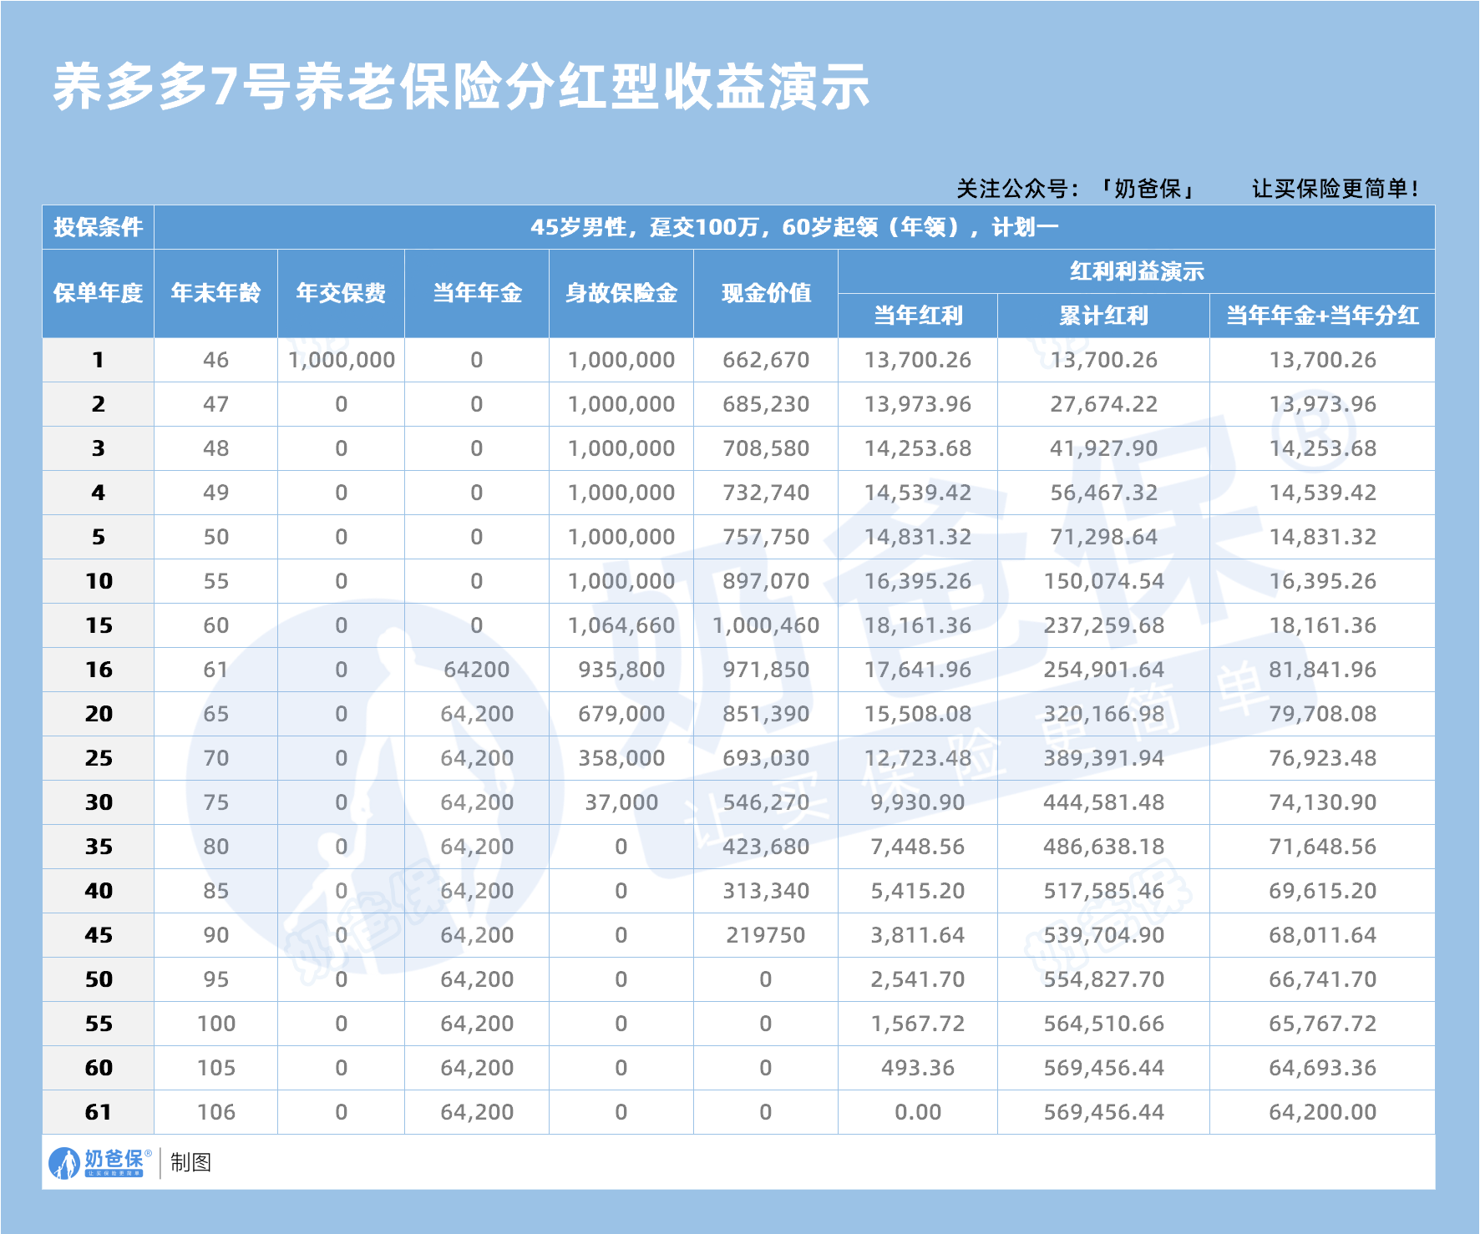Screen dimensions: 1480x1234
Task: Toggle the 保单年度 column header
Action: 98,294
